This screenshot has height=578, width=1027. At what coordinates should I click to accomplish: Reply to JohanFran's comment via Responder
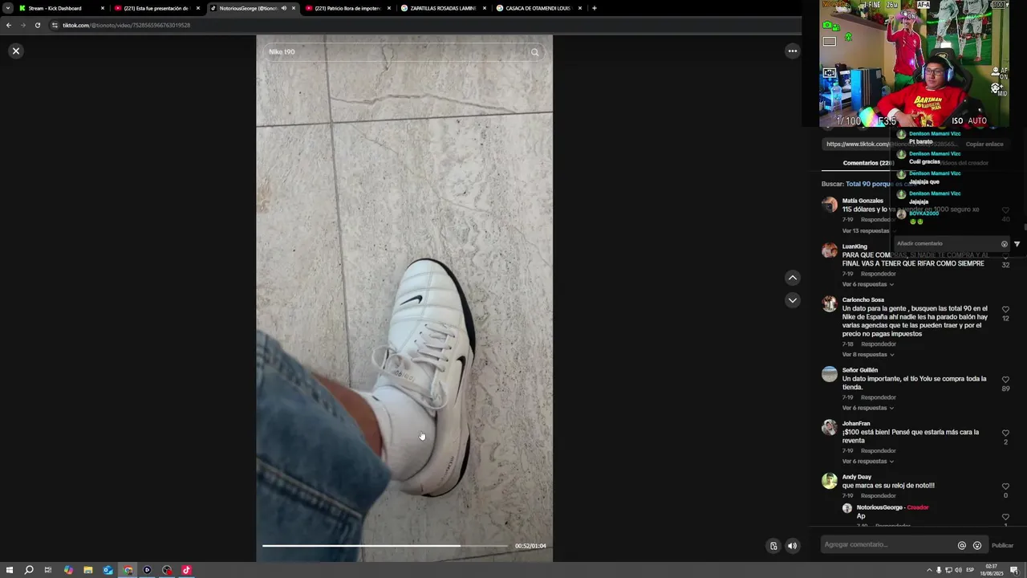(x=879, y=451)
